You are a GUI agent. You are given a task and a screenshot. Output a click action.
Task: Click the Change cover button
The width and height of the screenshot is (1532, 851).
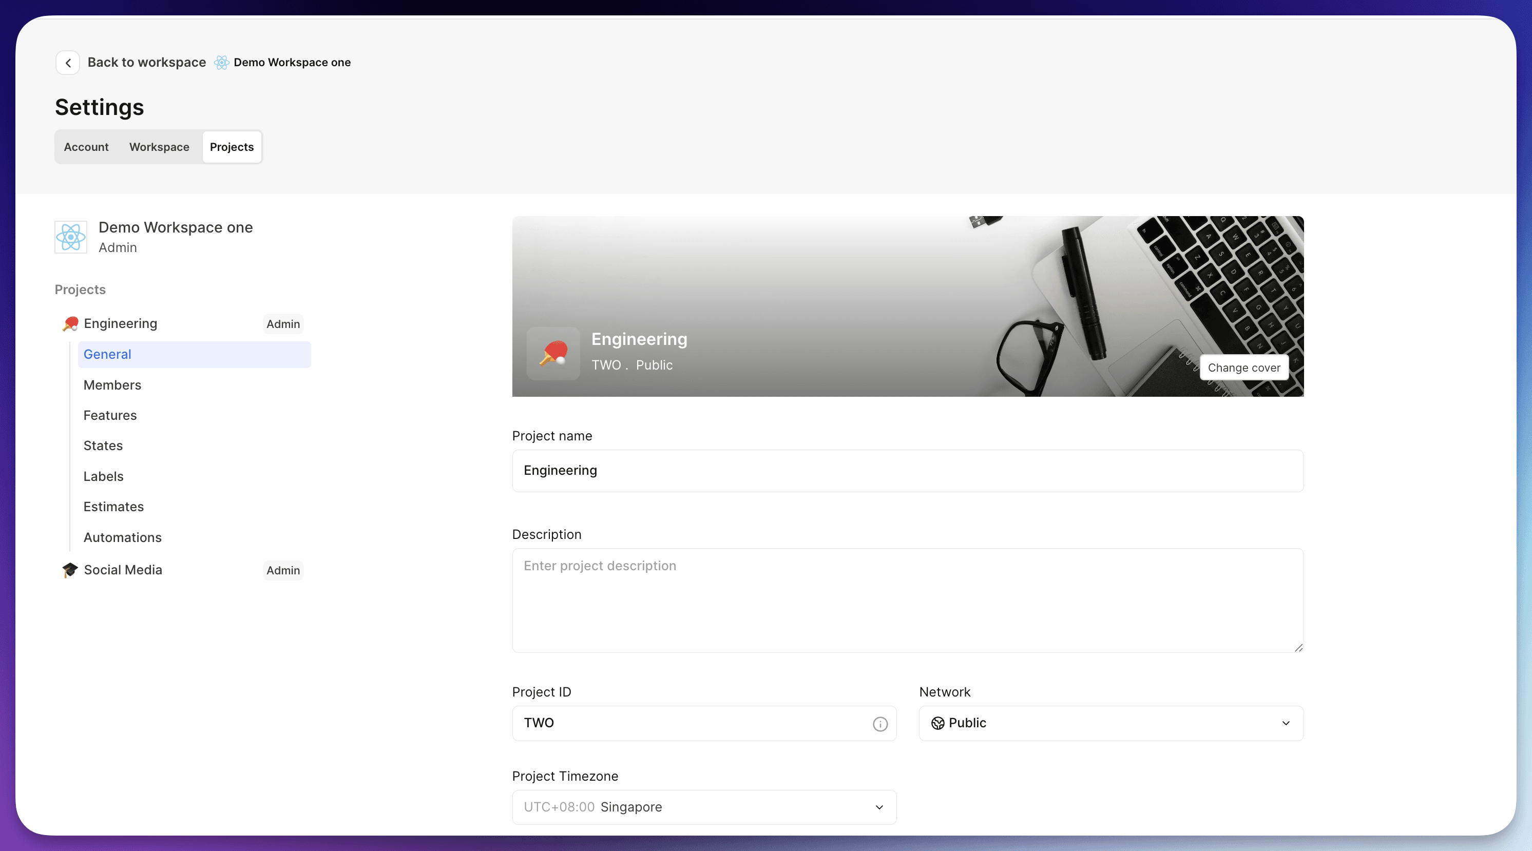tap(1243, 368)
